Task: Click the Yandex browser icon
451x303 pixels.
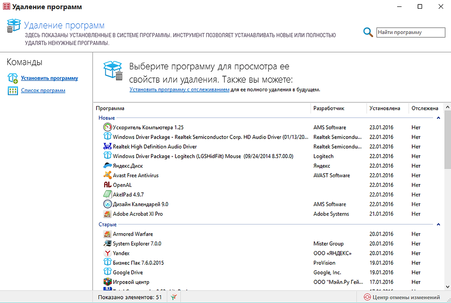Action: pos(107,253)
